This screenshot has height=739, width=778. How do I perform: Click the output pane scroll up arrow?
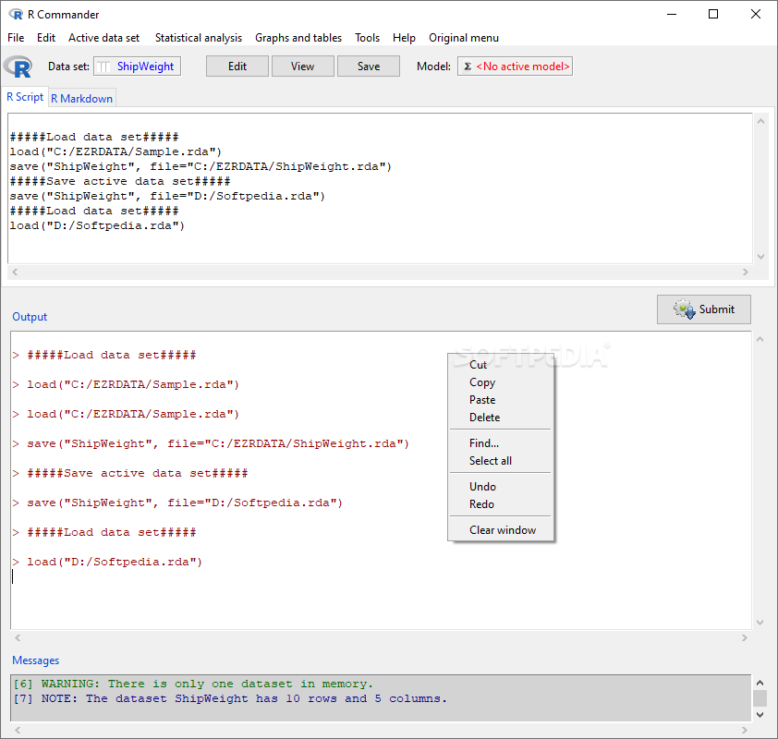pyautogui.click(x=760, y=339)
